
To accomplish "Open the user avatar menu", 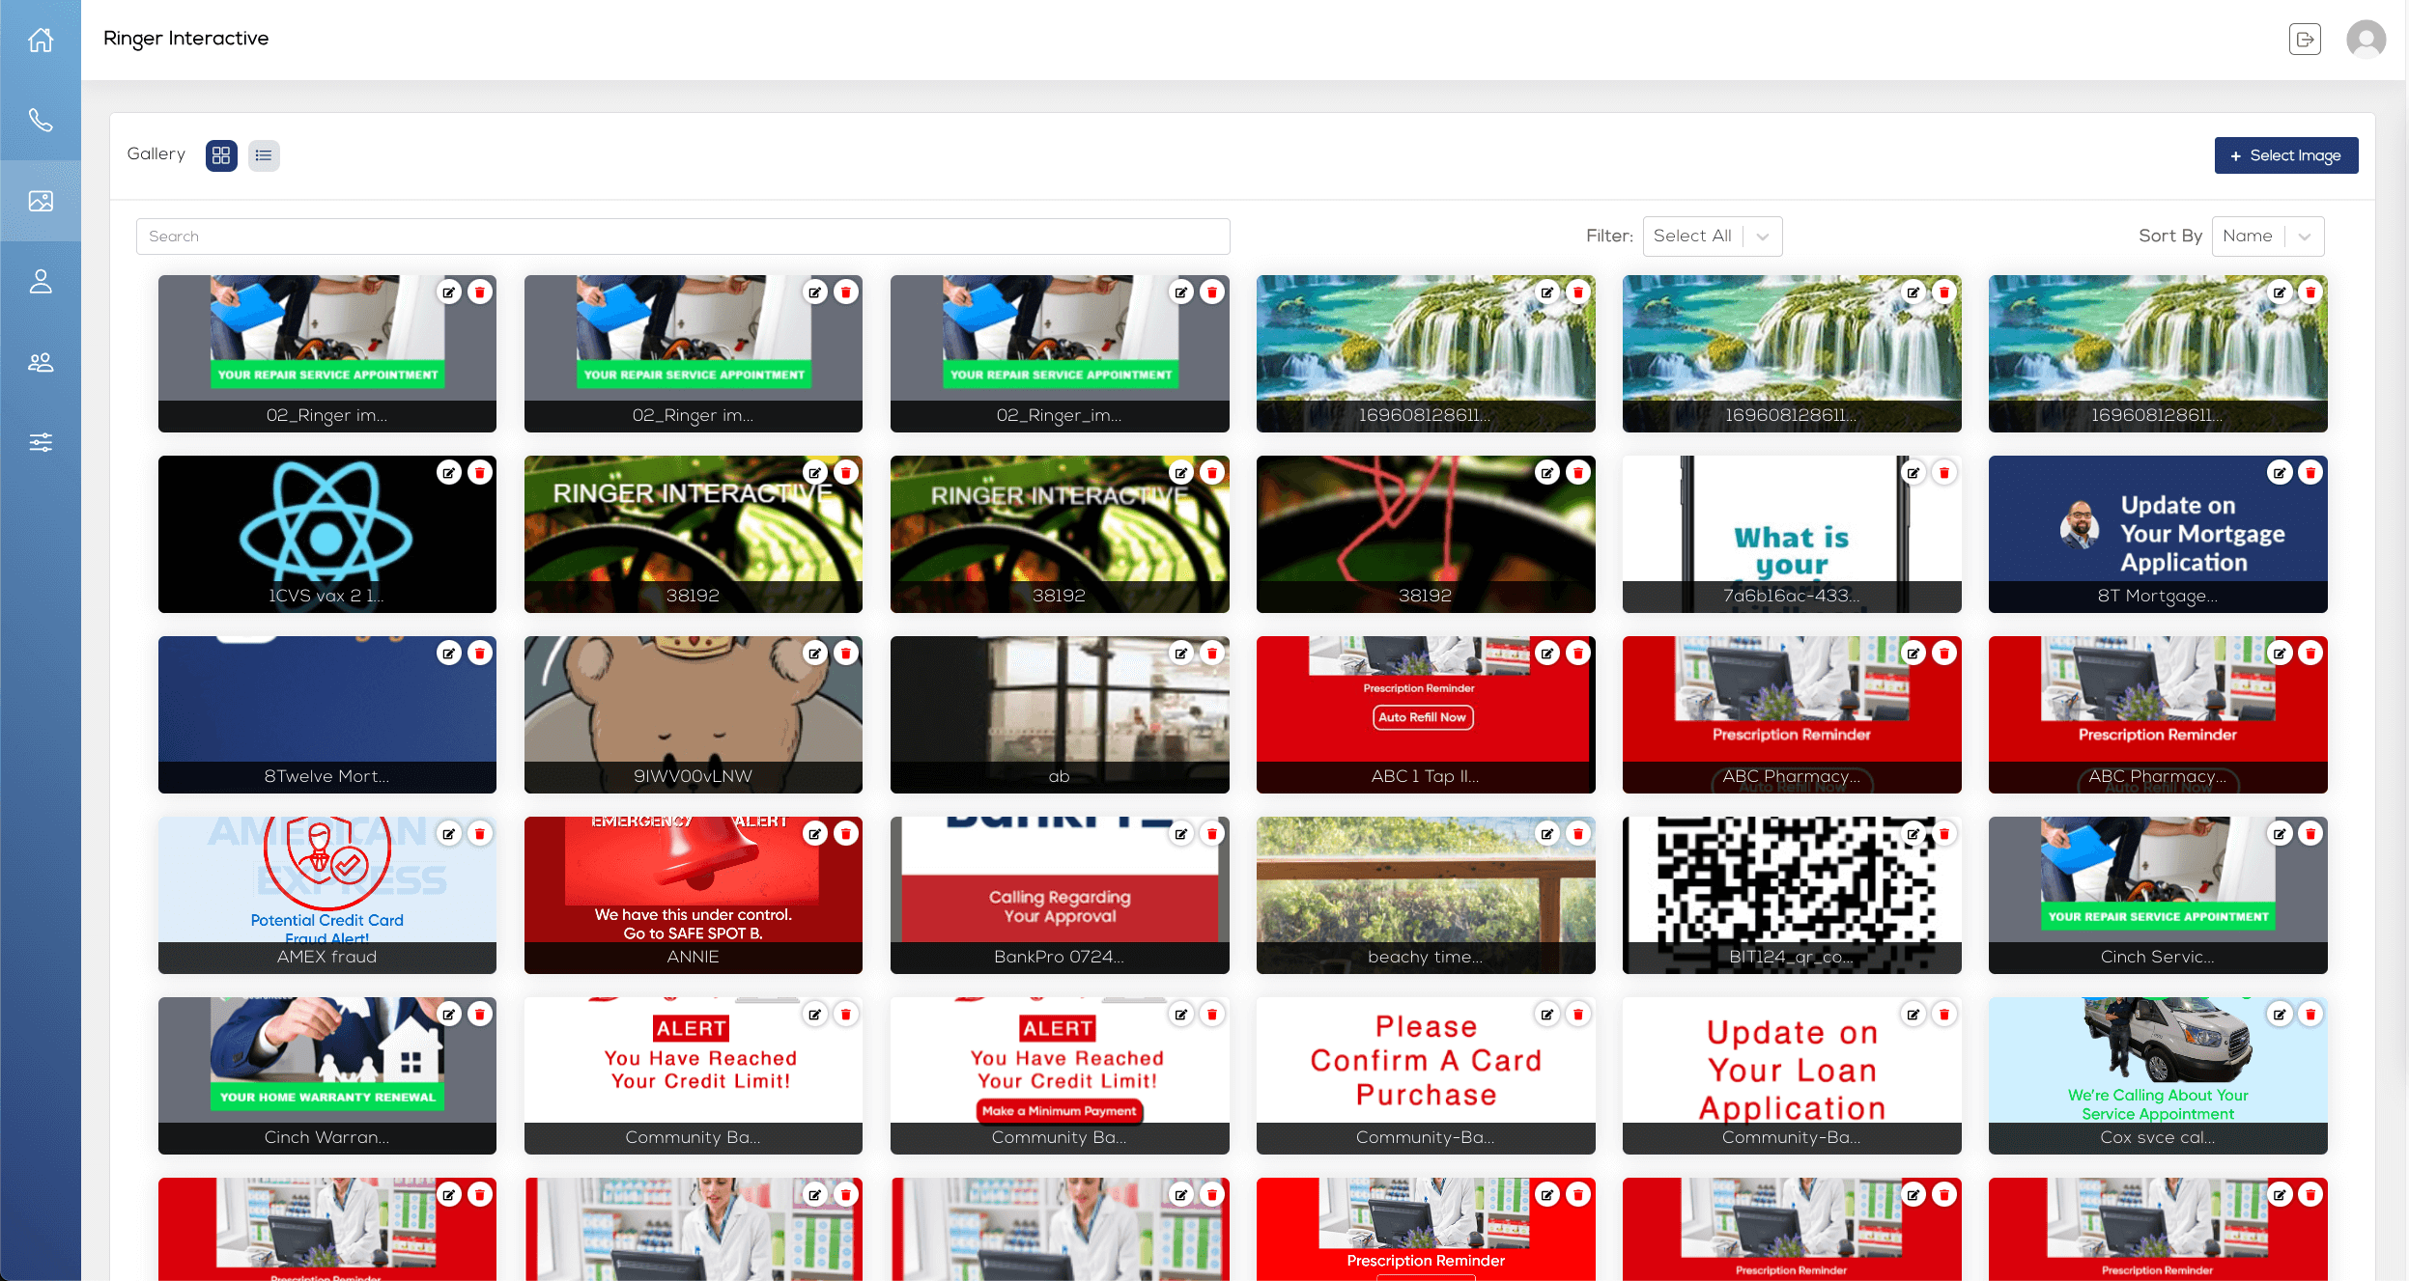I will coord(2366,40).
